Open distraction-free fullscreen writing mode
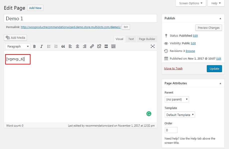The height and width of the screenshot is (149, 229). tap(153, 46)
